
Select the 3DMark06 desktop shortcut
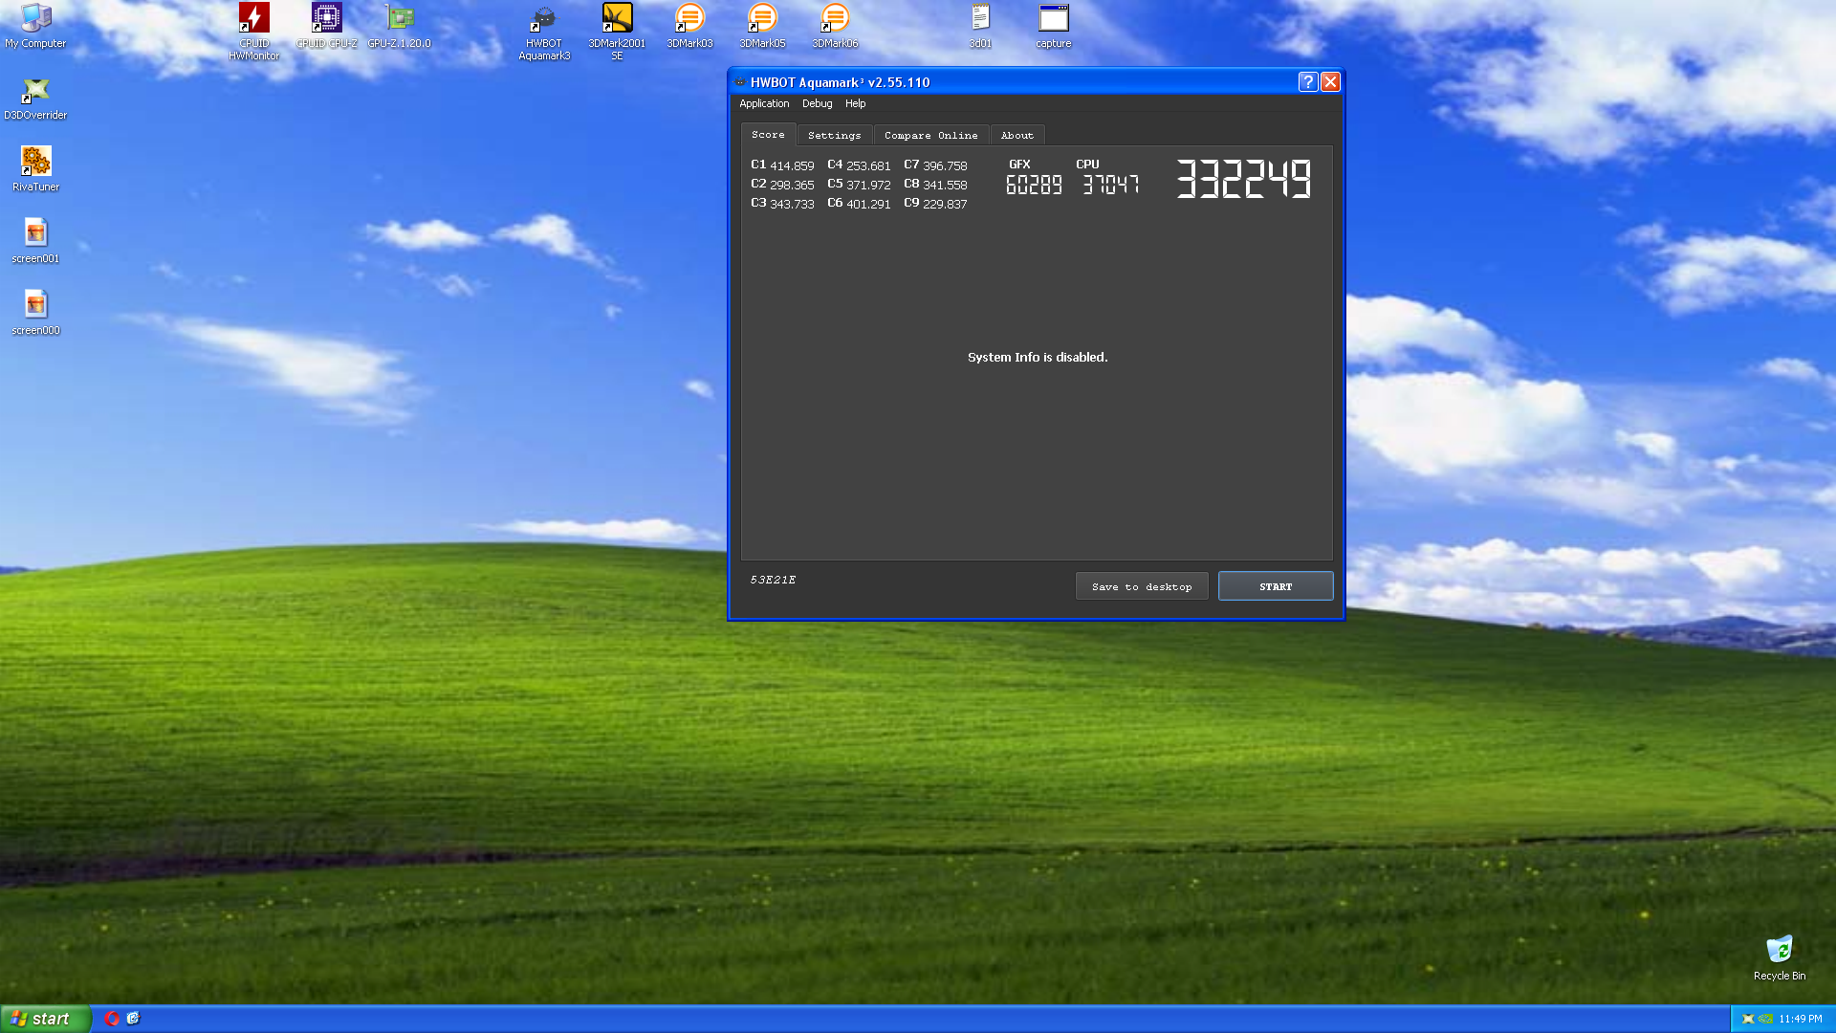(x=835, y=26)
